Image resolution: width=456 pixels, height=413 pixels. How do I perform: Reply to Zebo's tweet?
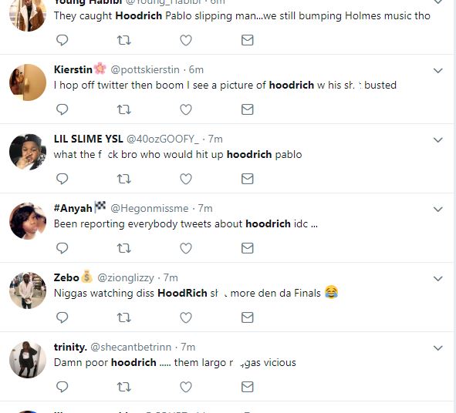tap(62, 317)
